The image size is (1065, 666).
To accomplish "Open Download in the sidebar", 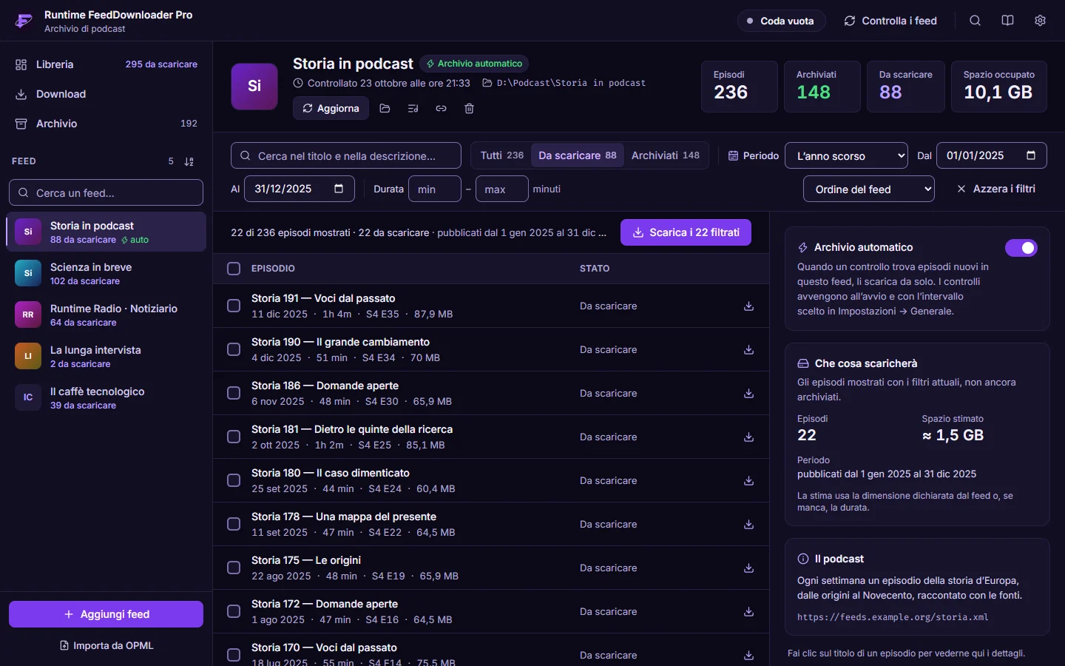I will 106,94.
